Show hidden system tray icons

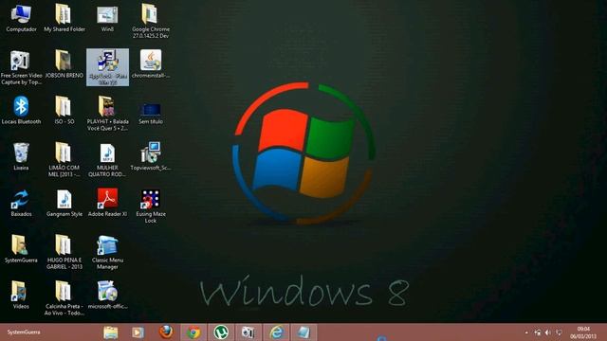click(526, 332)
